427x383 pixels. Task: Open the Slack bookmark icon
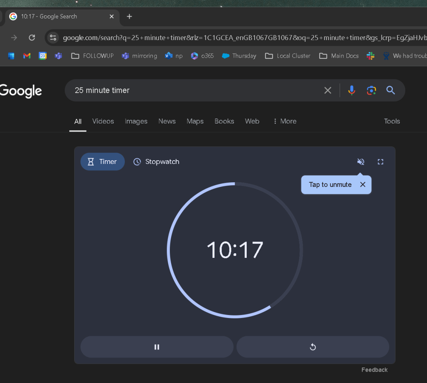[370, 56]
